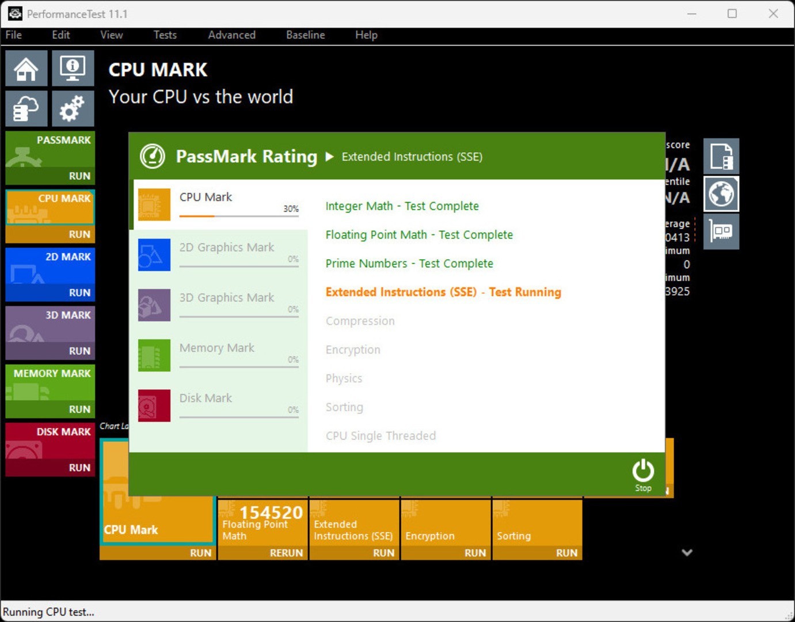This screenshot has height=622, width=795.
Task: Click the "Your CPU vs the world" subtitle
Action: (x=201, y=97)
